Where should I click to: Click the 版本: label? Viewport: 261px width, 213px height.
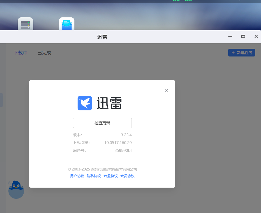point(77,135)
